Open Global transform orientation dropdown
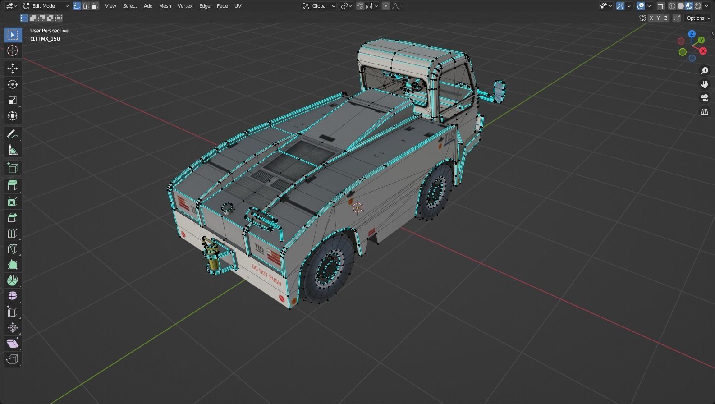The width and height of the screenshot is (715, 404). click(x=319, y=6)
